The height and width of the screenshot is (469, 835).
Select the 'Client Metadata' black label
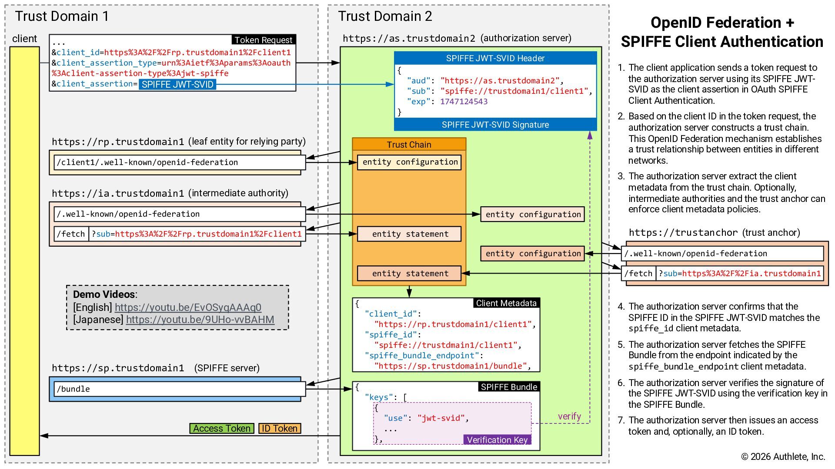click(506, 303)
